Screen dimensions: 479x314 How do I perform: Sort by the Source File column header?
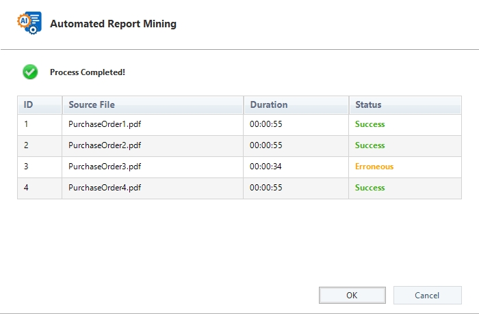[x=92, y=105]
